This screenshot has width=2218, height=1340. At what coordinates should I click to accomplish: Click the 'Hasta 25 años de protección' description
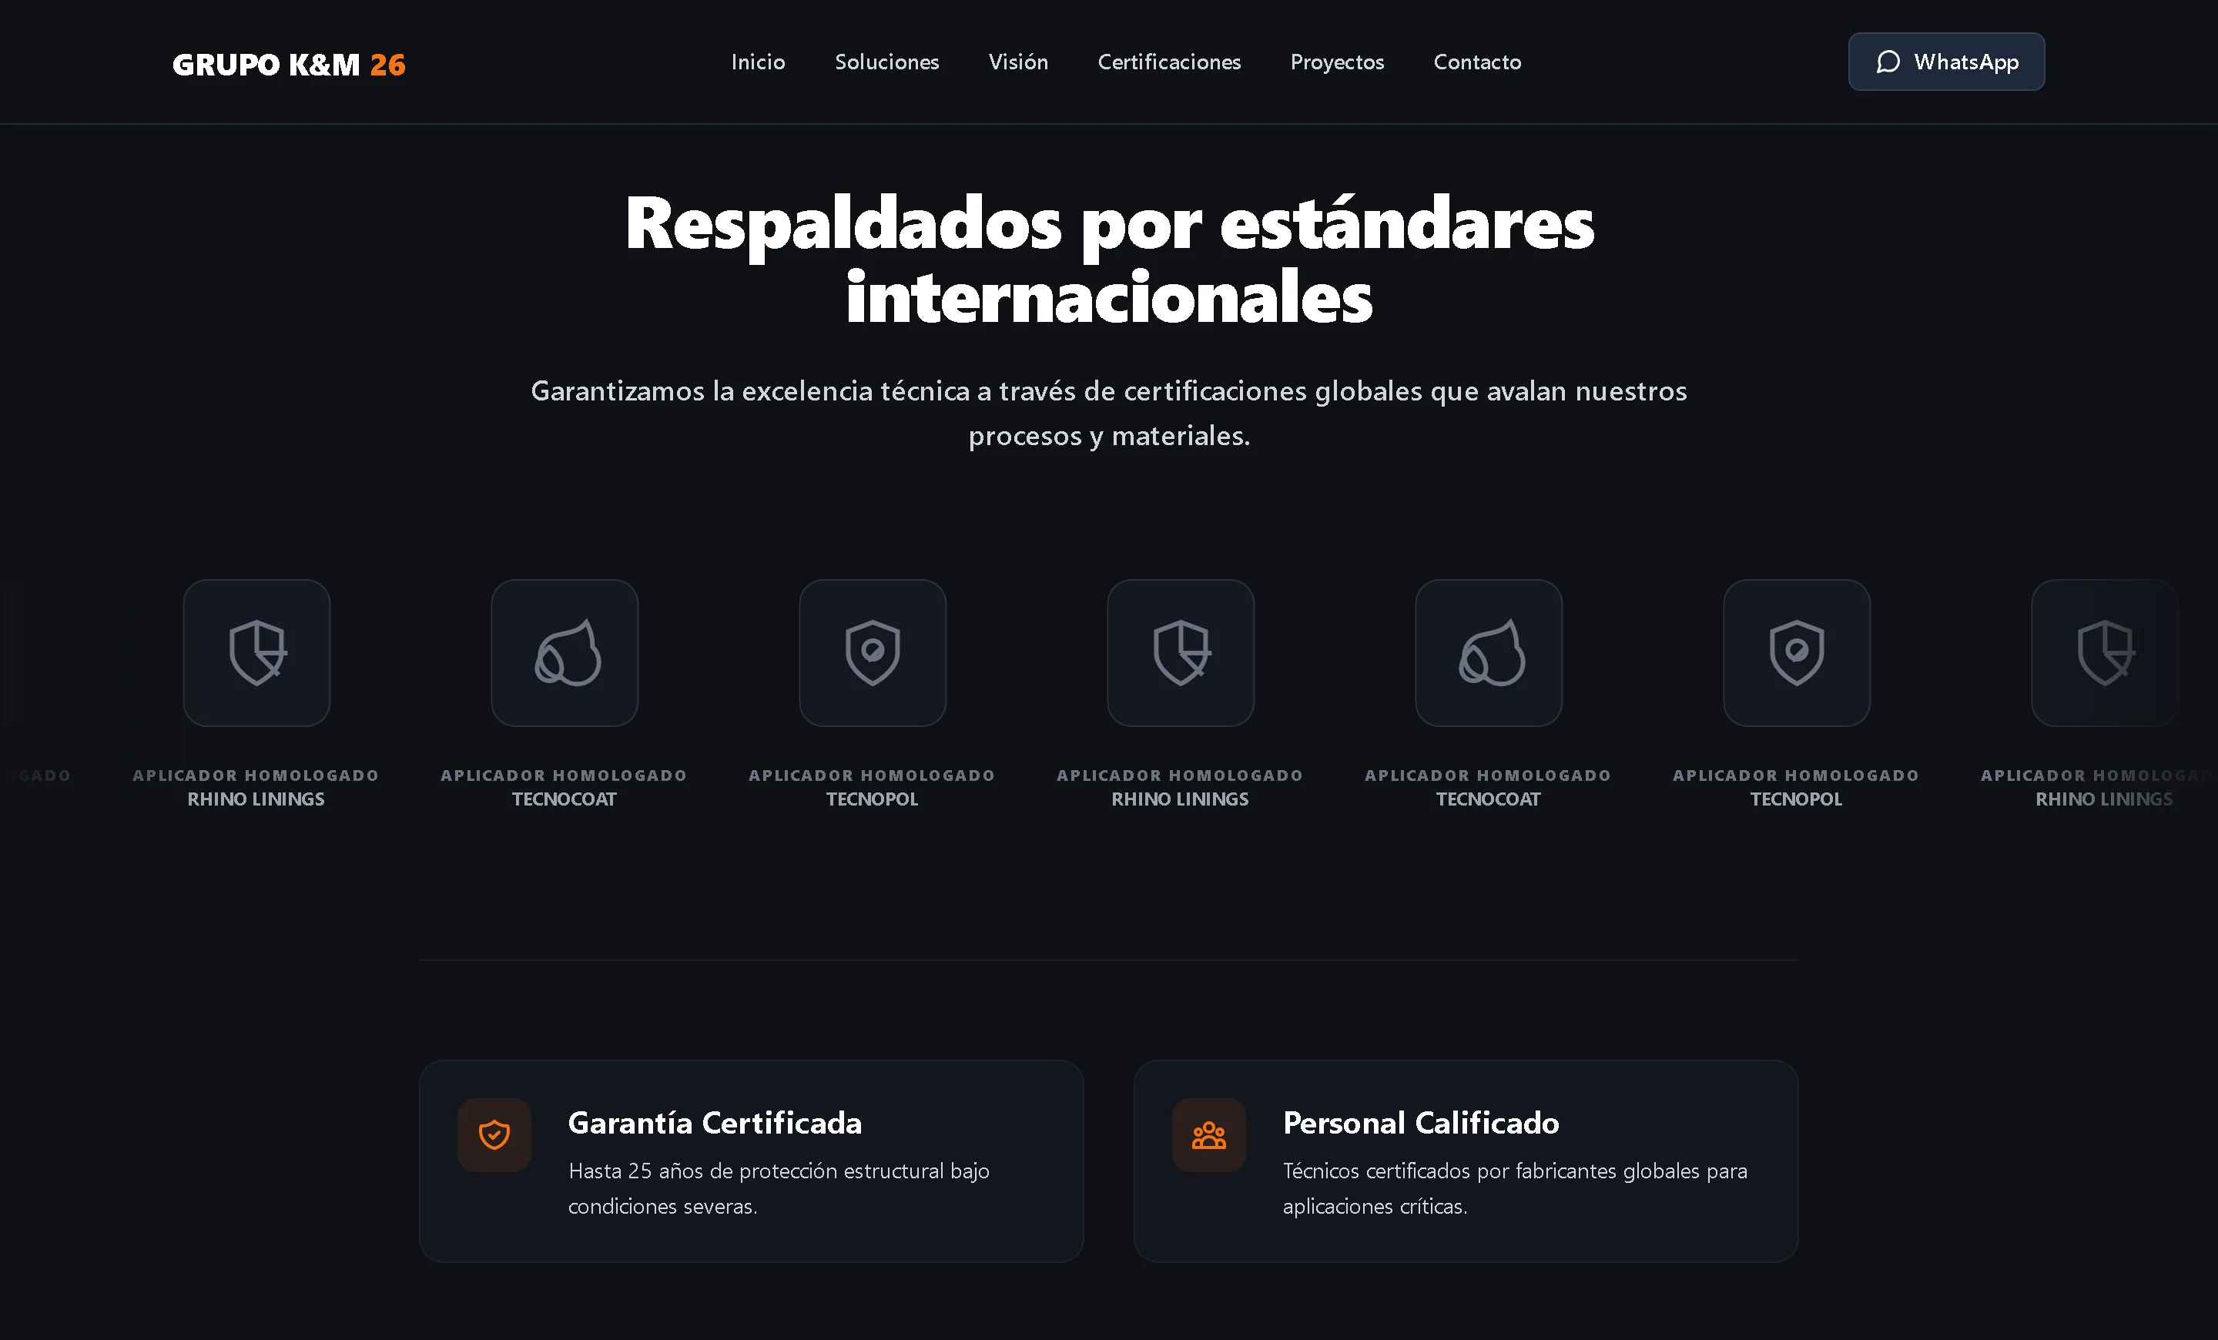point(779,1188)
